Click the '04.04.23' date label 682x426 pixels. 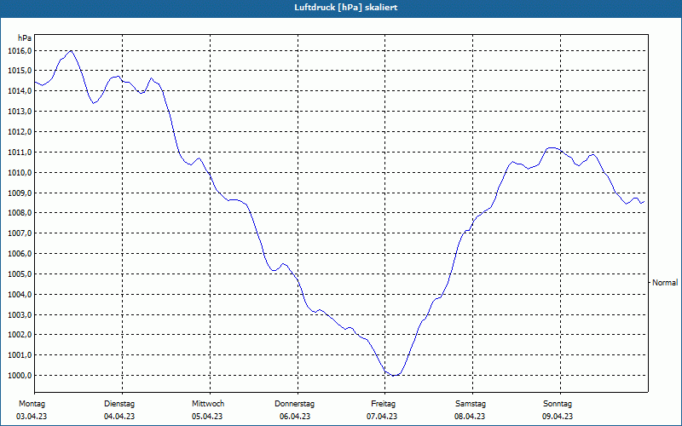point(119,417)
